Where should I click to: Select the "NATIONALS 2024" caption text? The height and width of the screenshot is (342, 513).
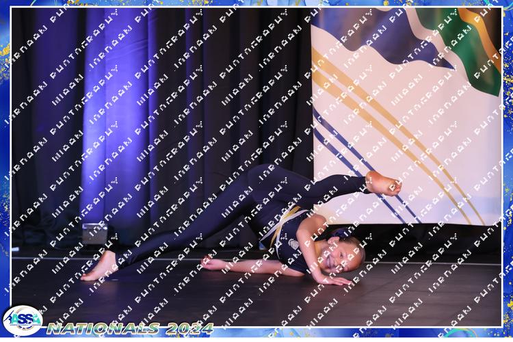tap(130, 328)
